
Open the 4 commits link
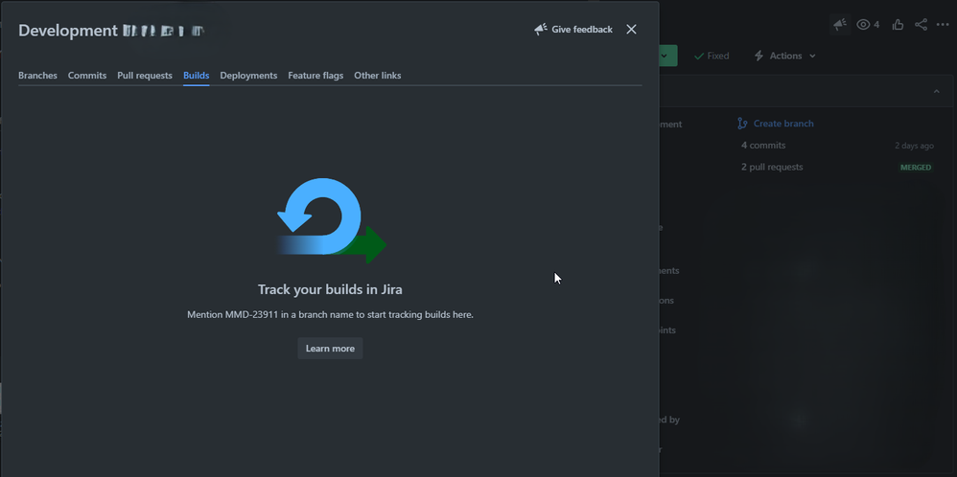pos(763,146)
